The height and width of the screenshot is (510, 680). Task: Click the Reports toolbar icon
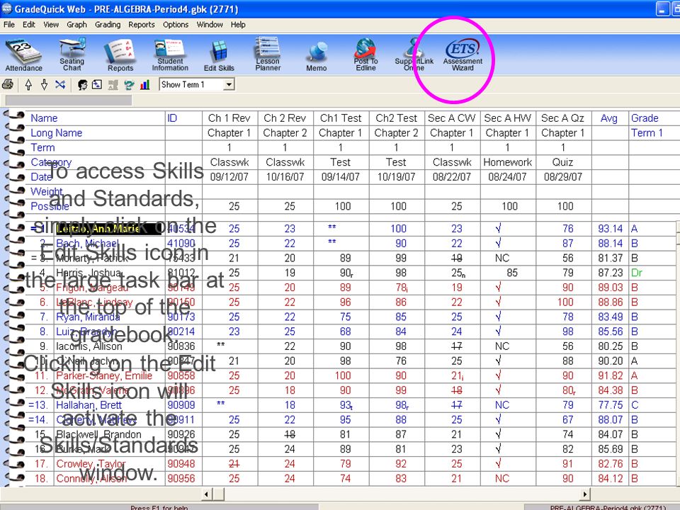120,55
